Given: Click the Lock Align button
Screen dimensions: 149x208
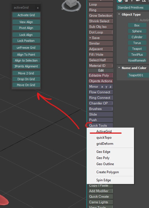Looking at the screenshot, I should point(26,35).
